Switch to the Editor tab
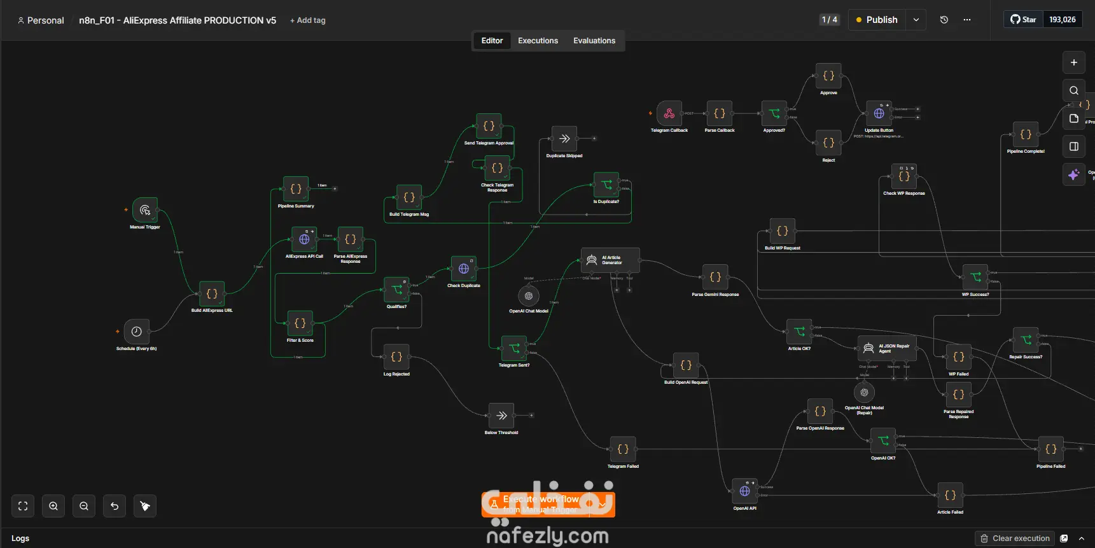The height and width of the screenshot is (548, 1095). coord(492,41)
